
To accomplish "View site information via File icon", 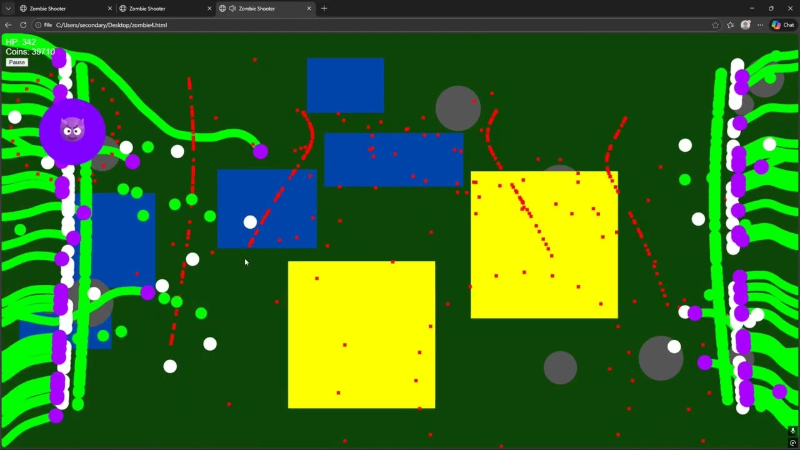I will tap(43, 25).
